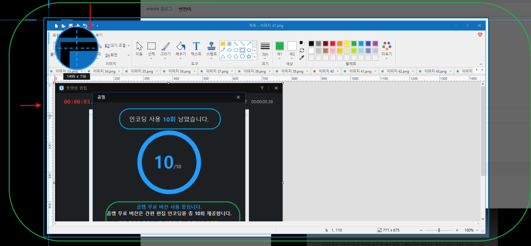Close the 이미지 35.png tab

click(157, 71)
